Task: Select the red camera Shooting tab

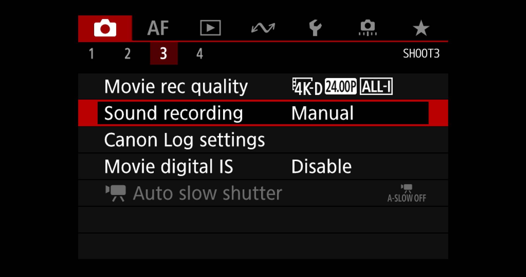Action: coord(105,28)
